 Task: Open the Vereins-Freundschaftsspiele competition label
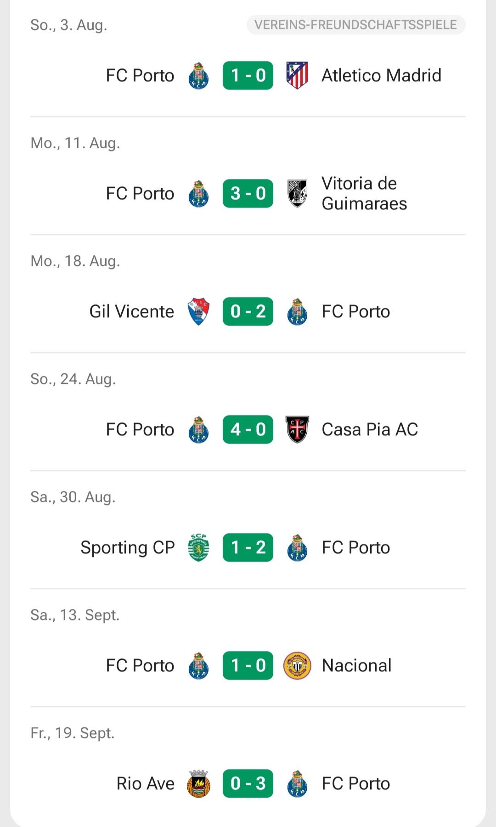[356, 25]
